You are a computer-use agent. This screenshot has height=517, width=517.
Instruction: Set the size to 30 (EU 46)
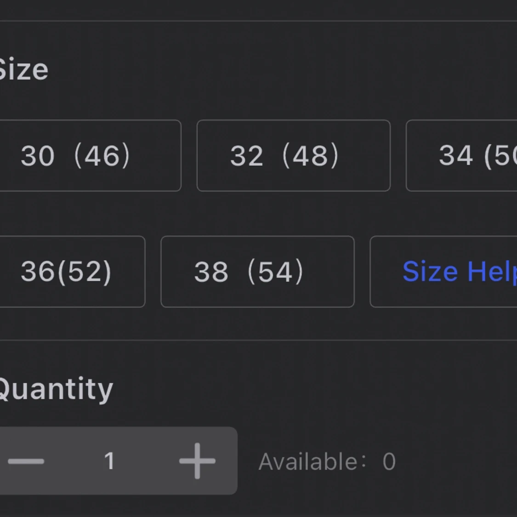[76, 156]
